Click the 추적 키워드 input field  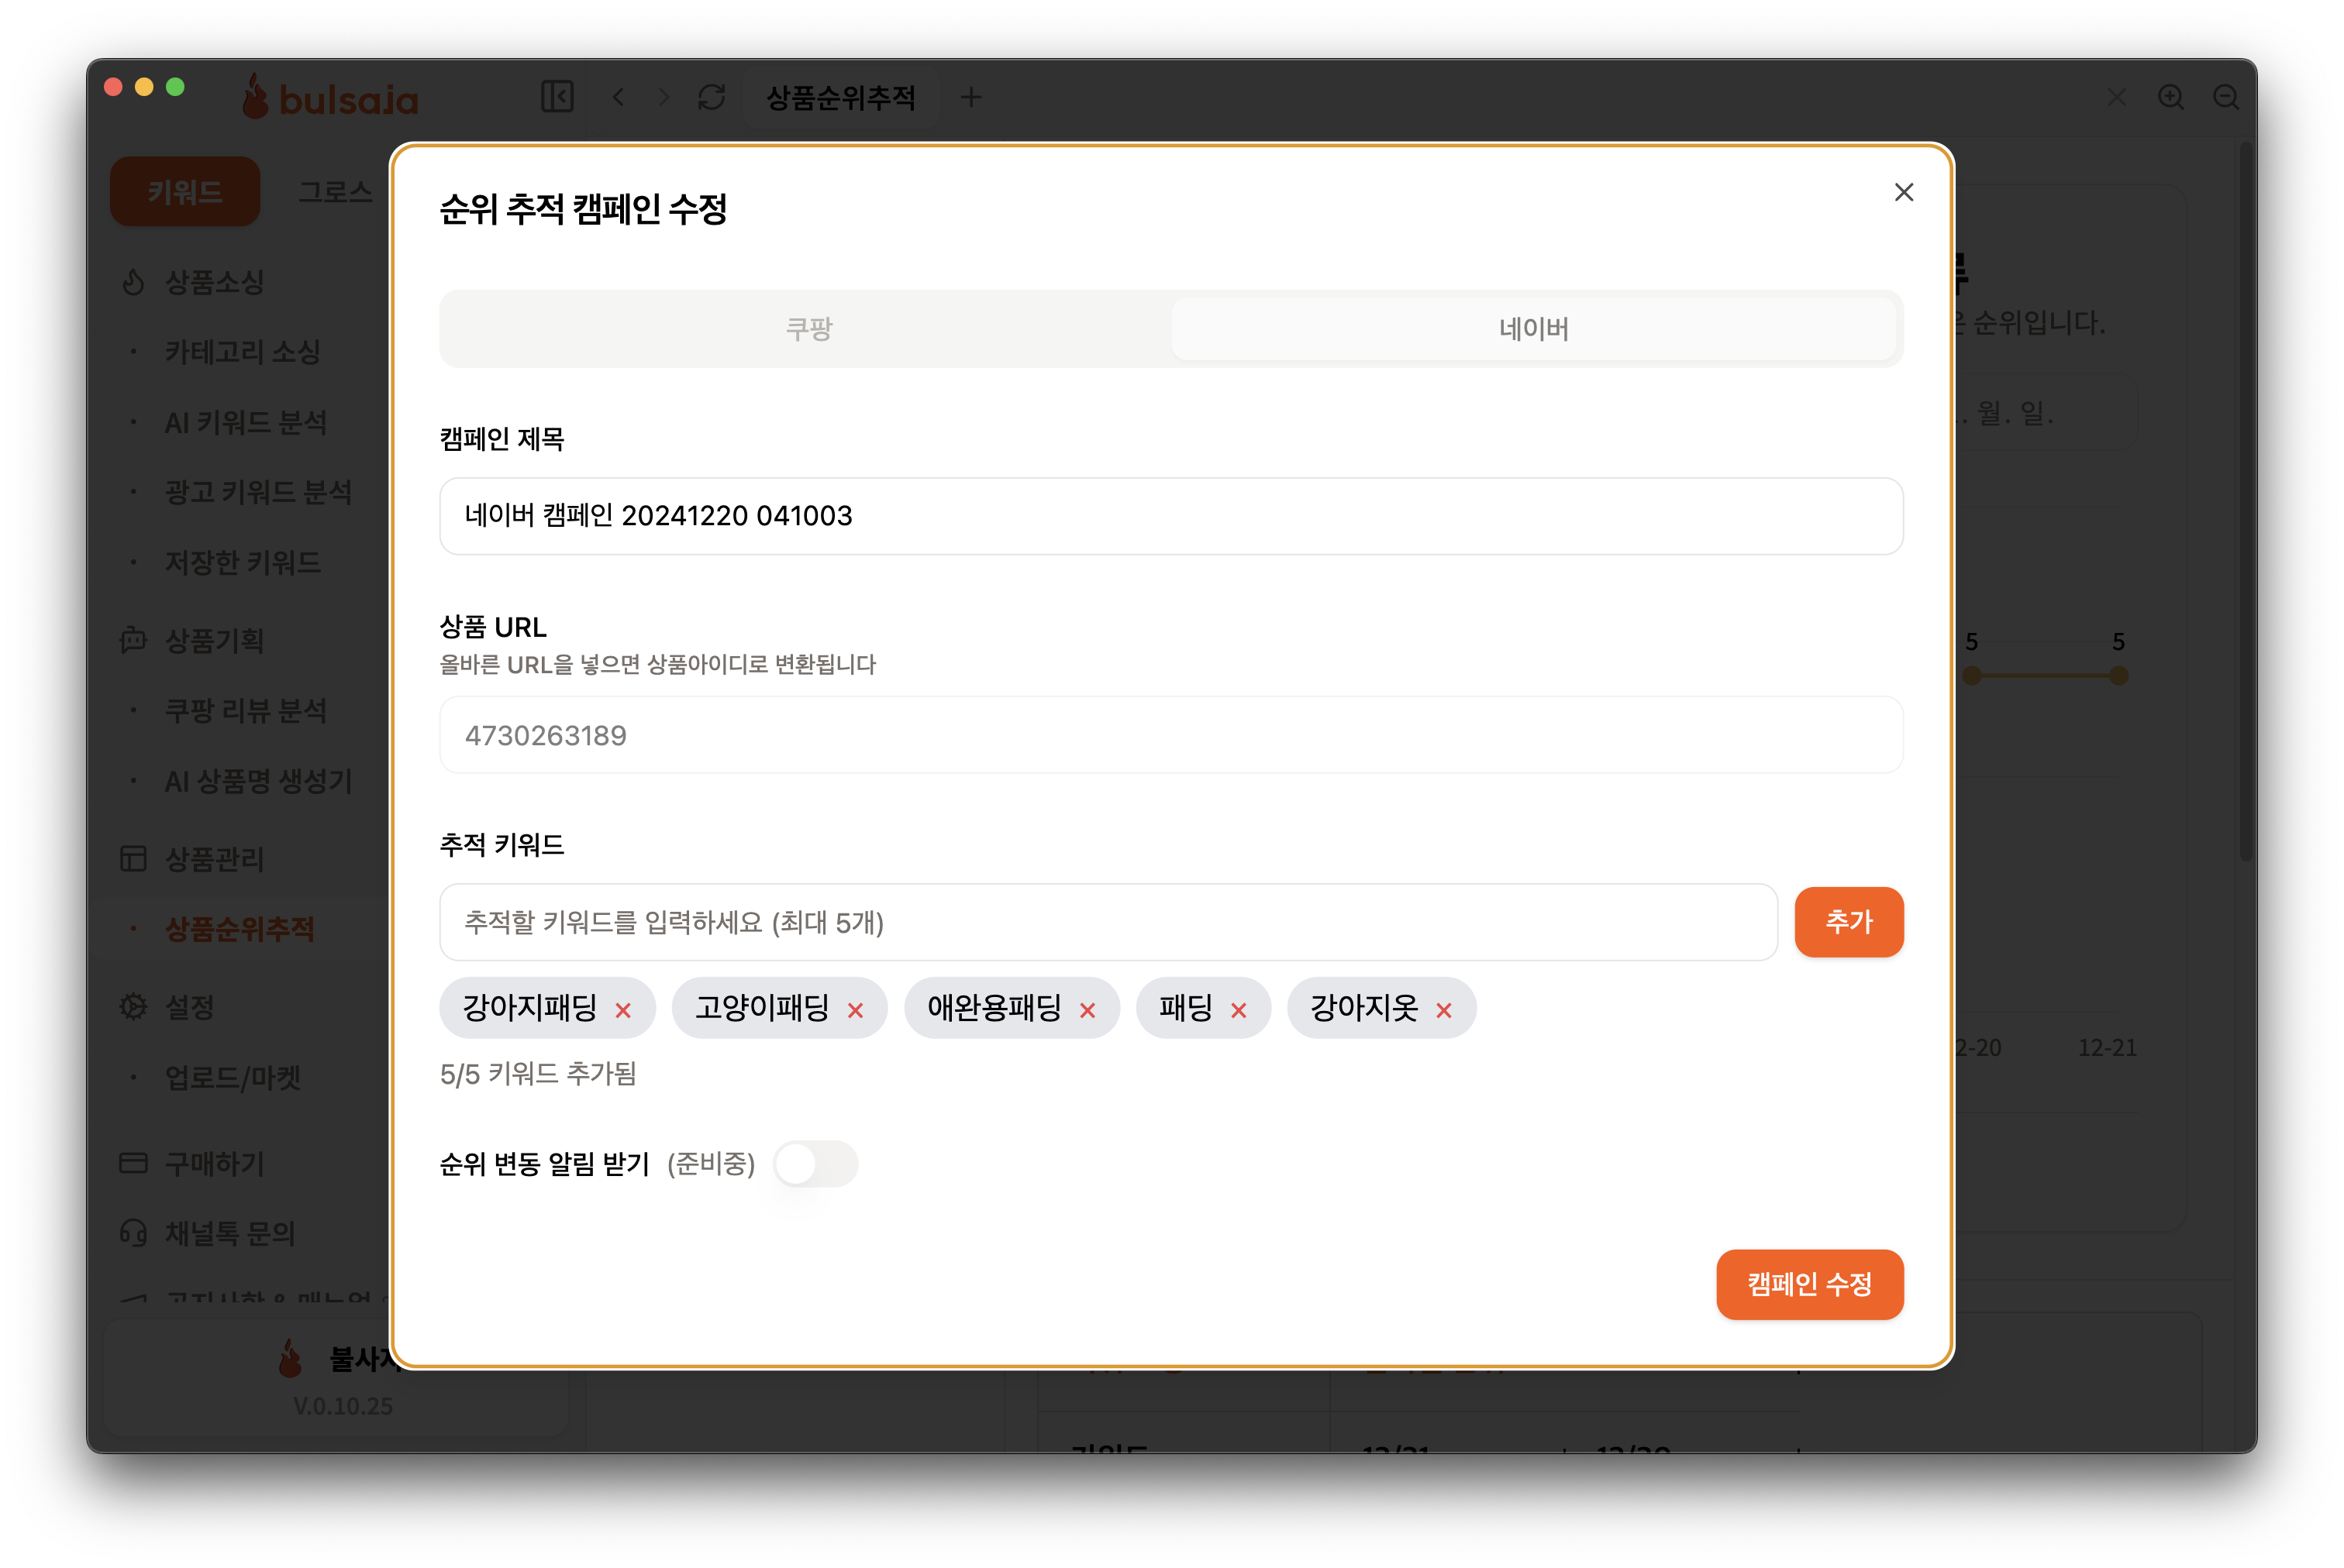[1108, 922]
